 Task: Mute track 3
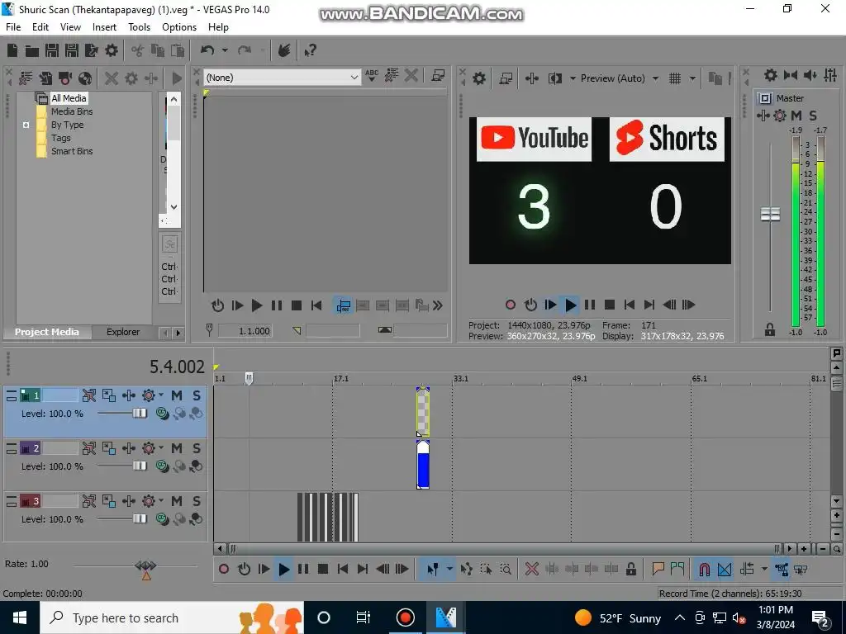177,501
